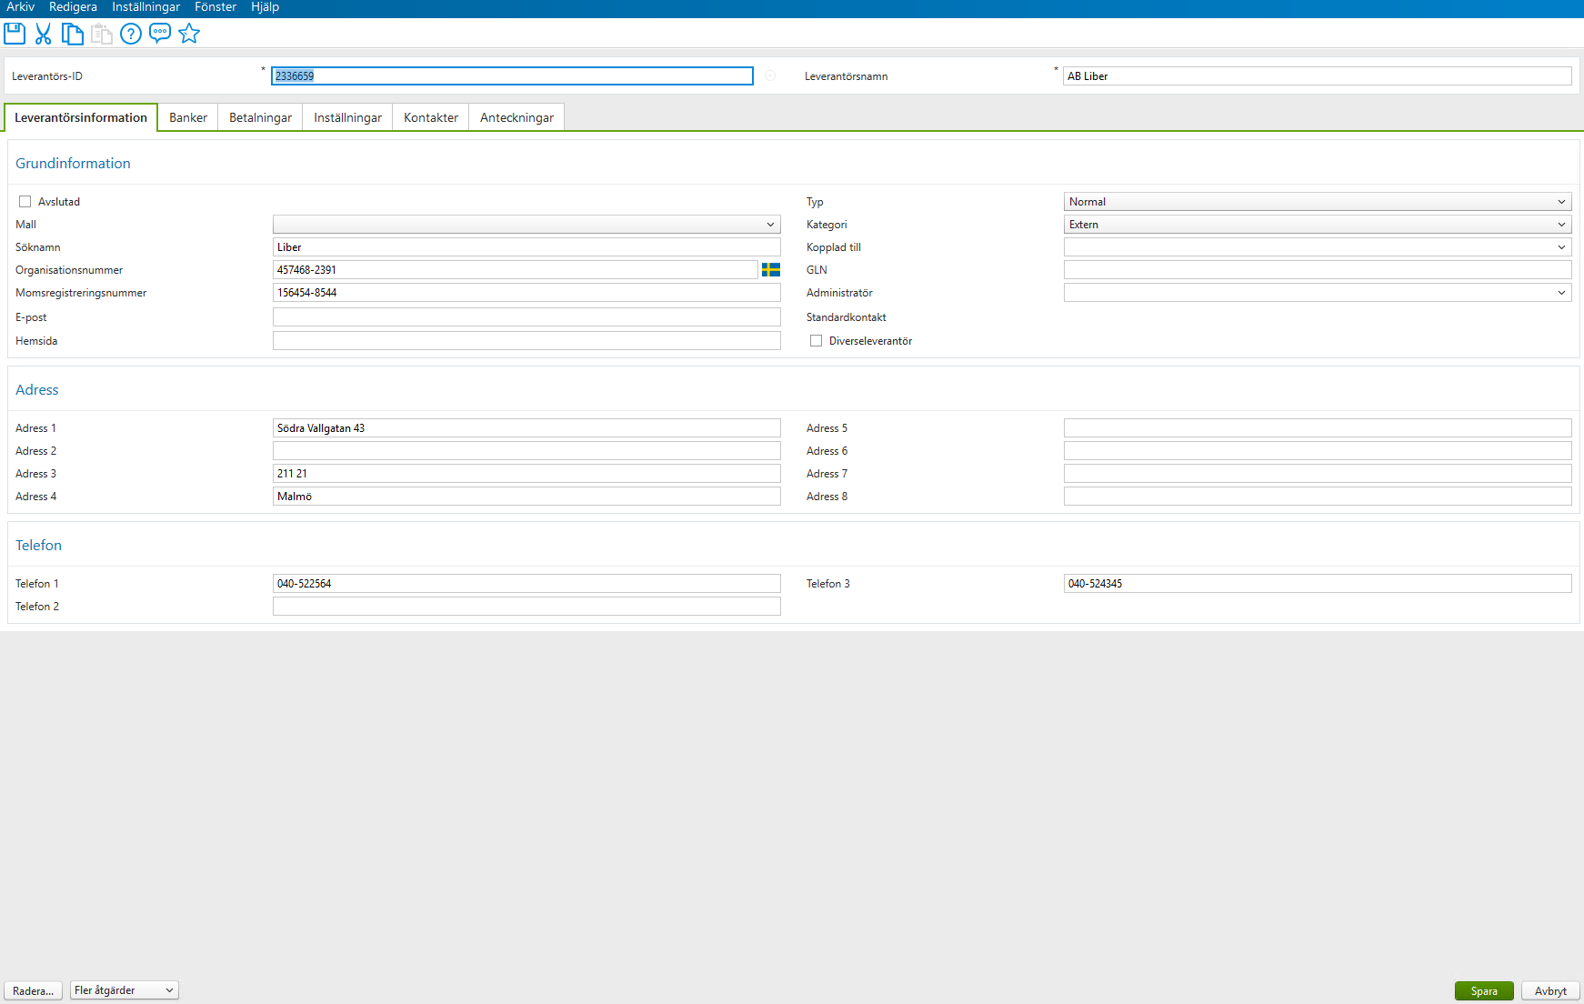Click the lookup circle next to Leverantörs-ID
Image resolution: width=1584 pixels, height=1004 pixels.
[770, 75]
